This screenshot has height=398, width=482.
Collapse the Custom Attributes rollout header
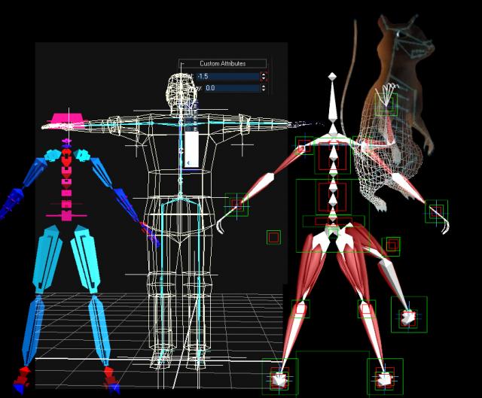(x=222, y=64)
